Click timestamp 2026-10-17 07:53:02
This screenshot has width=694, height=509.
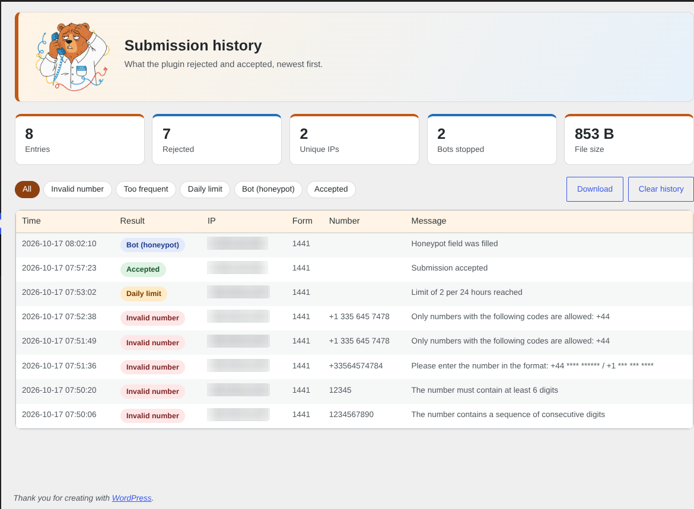tap(59, 292)
